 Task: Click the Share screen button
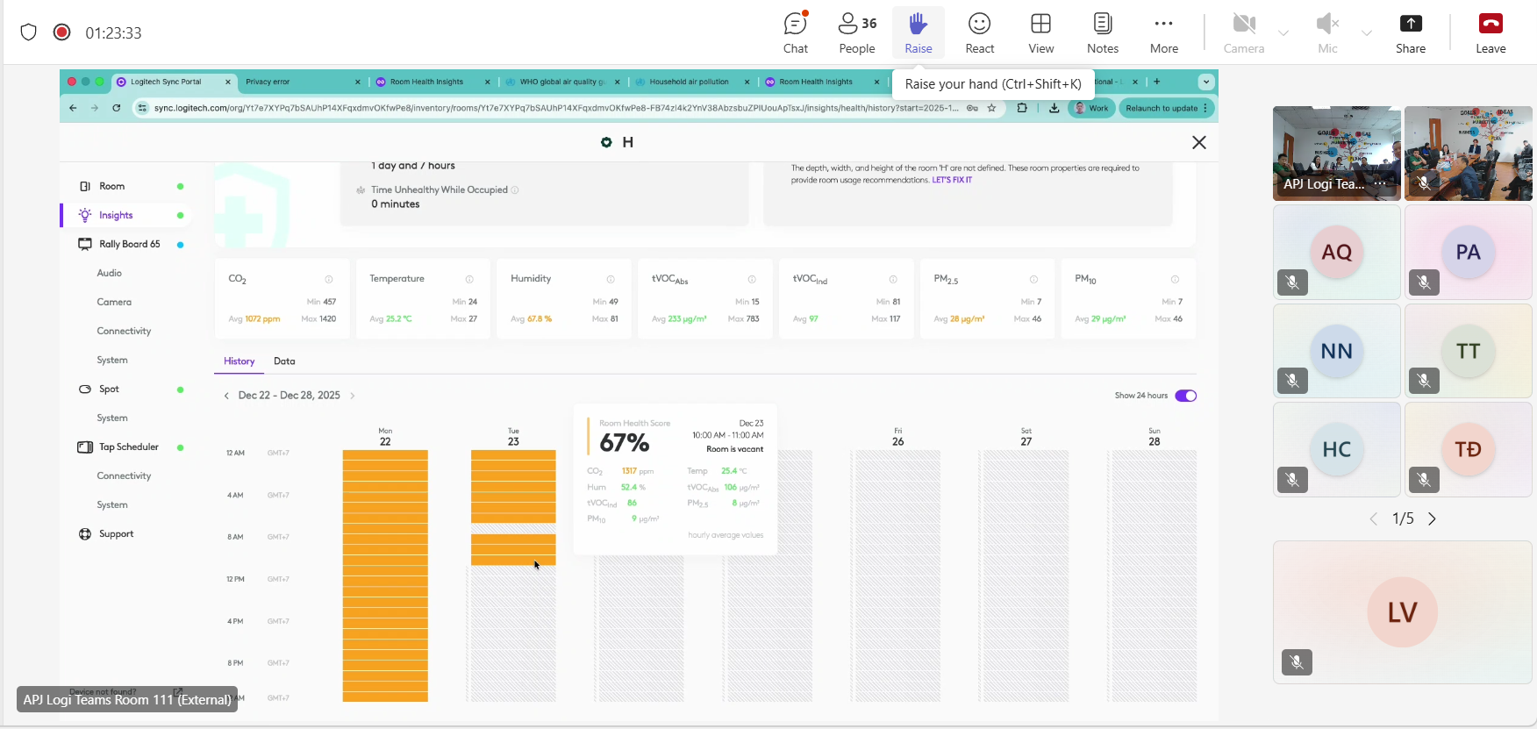[1410, 32]
